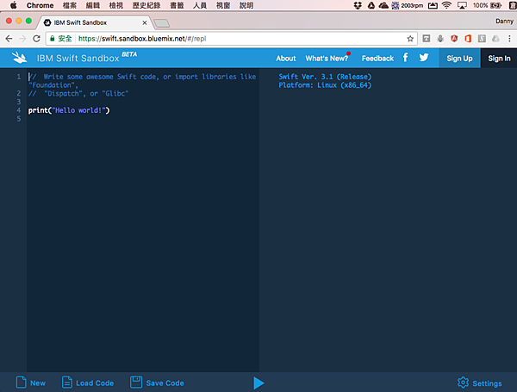Click the Swift bird logo

point(21,59)
